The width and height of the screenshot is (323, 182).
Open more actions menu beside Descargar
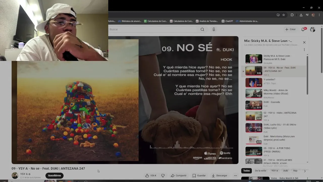click(235, 175)
